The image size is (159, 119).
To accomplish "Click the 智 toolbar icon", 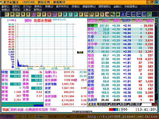I will pos(60,14).
